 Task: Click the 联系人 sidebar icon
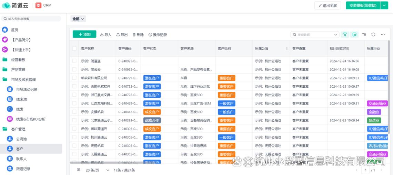[10, 159]
